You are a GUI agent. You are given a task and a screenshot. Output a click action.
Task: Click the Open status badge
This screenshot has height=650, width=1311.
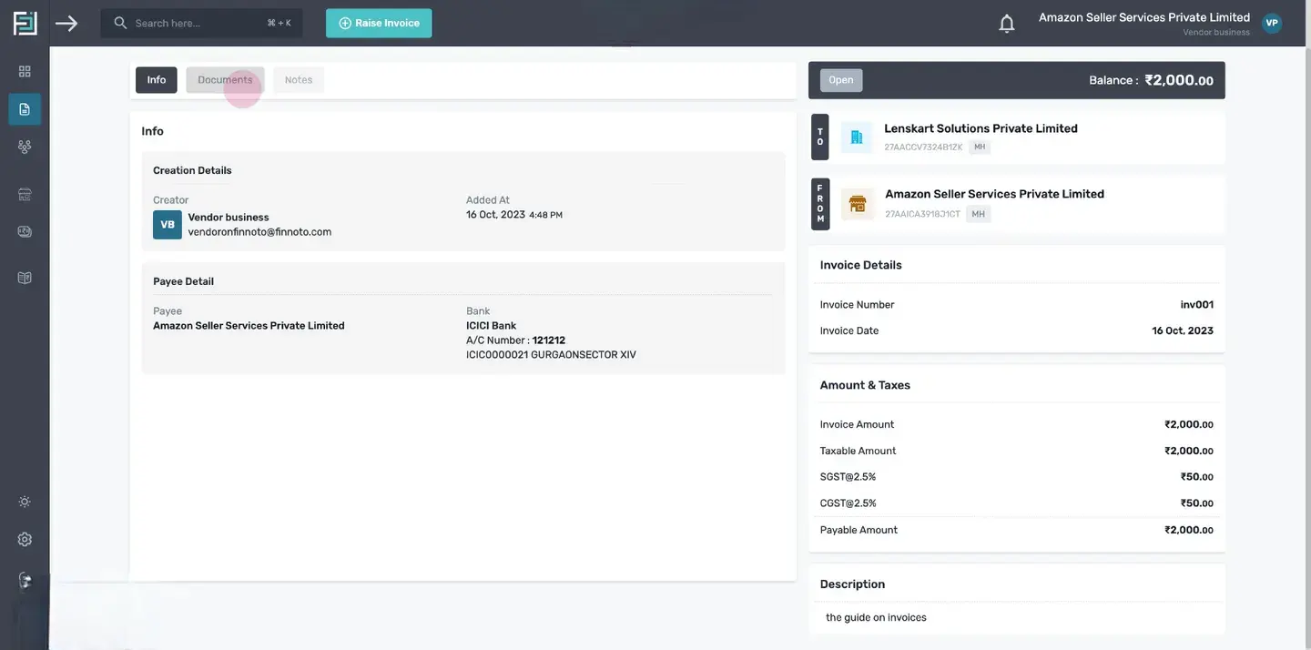click(x=841, y=80)
